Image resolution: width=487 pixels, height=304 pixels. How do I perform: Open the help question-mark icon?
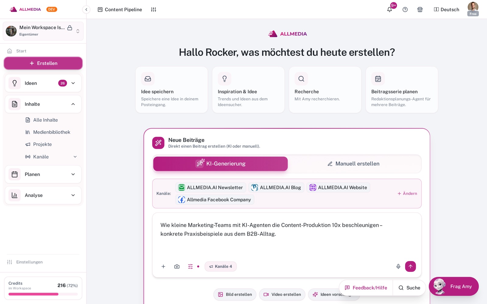pyautogui.click(x=405, y=9)
